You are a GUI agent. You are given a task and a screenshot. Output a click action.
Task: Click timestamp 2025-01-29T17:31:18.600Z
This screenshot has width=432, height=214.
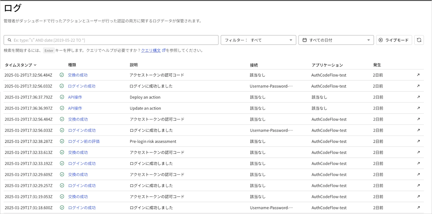[29, 208]
